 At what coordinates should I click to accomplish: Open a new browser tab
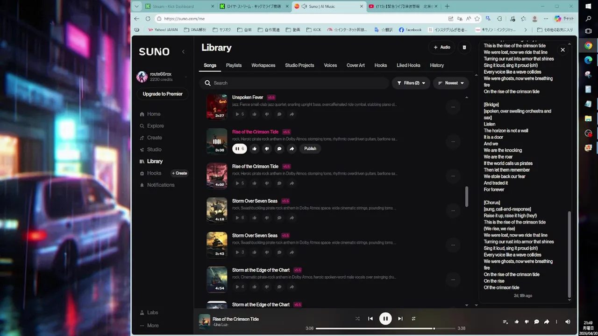tap(447, 6)
